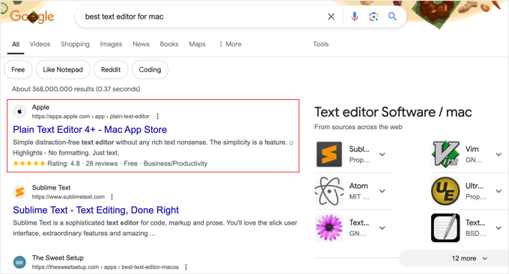
Task: Click the https://thesweetsetup.com URL breadcrumb
Action: [106, 267]
